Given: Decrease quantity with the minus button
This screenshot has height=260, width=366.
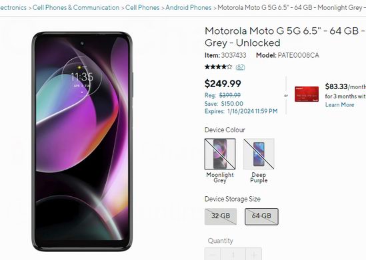Looking at the screenshot, I should pyautogui.click(x=213, y=254).
